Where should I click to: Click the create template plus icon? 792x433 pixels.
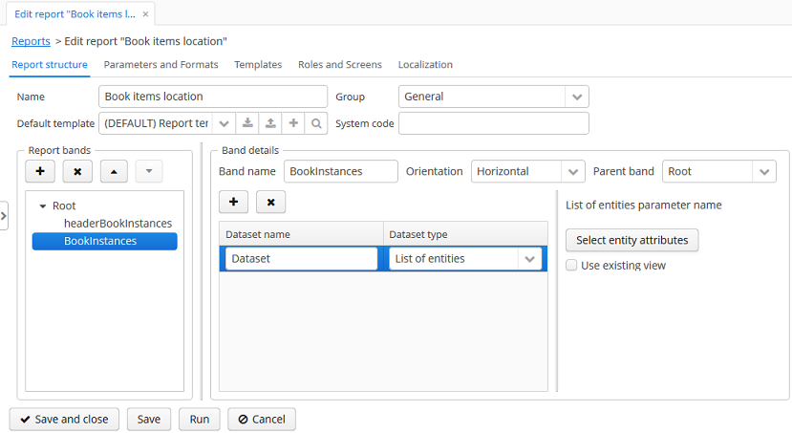(293, 123)
